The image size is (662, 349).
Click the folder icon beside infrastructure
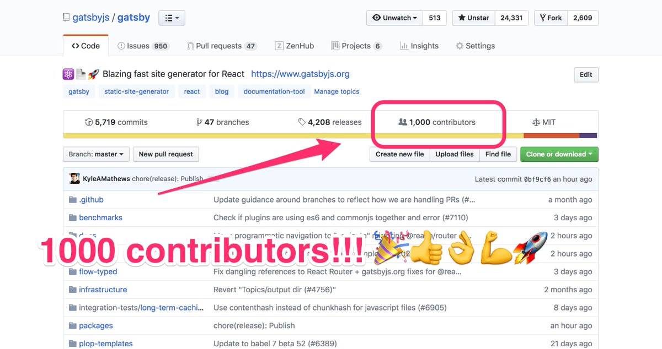72,290
